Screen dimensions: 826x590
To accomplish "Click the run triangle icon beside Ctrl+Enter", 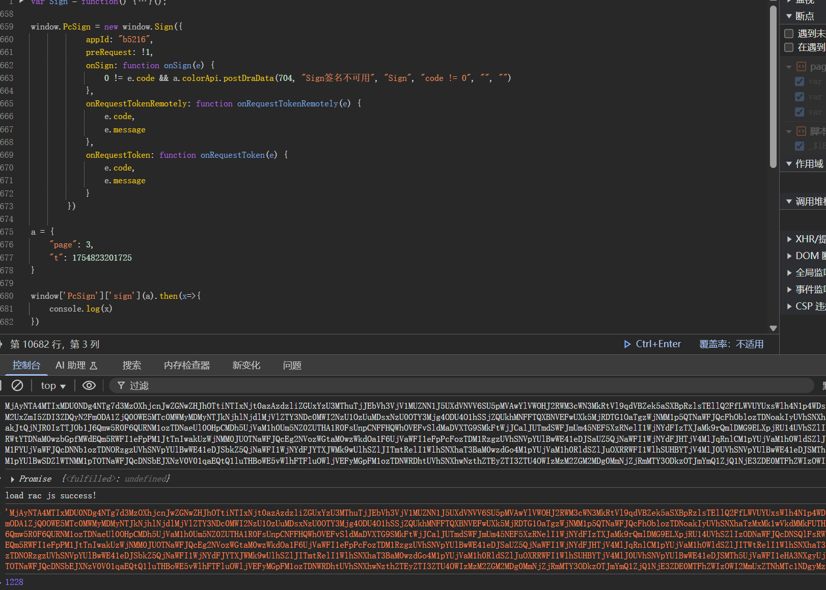I will pos(627,344).
